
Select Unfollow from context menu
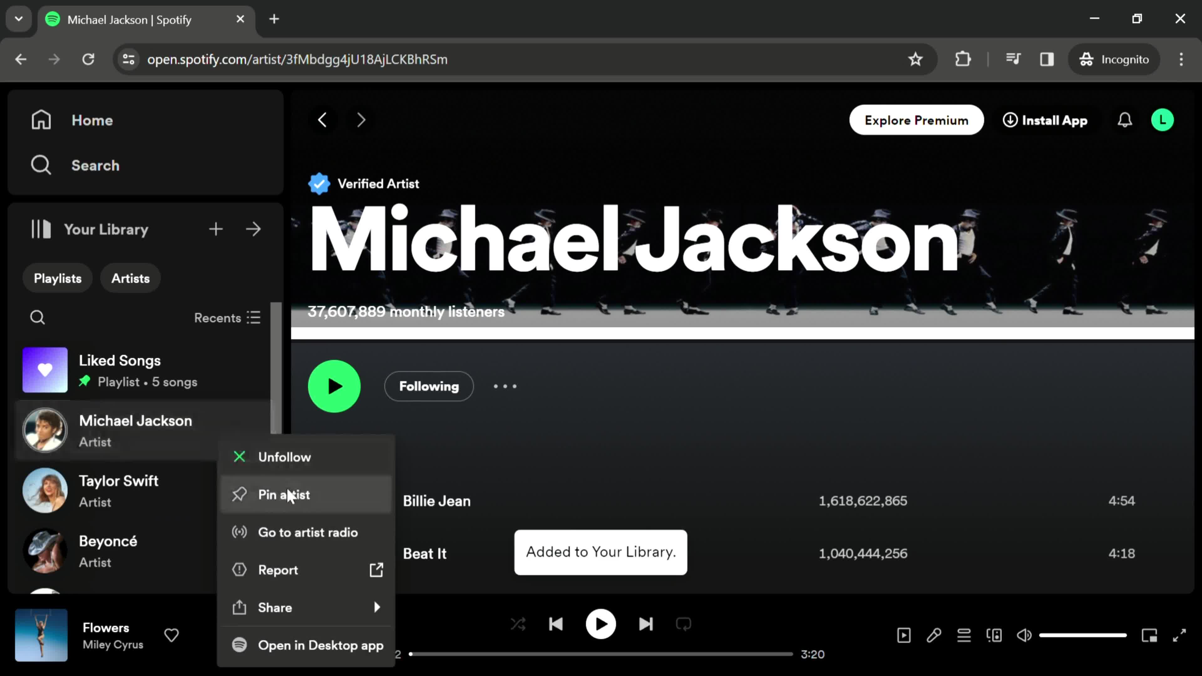pyautogui.click(x=283, y=456)
